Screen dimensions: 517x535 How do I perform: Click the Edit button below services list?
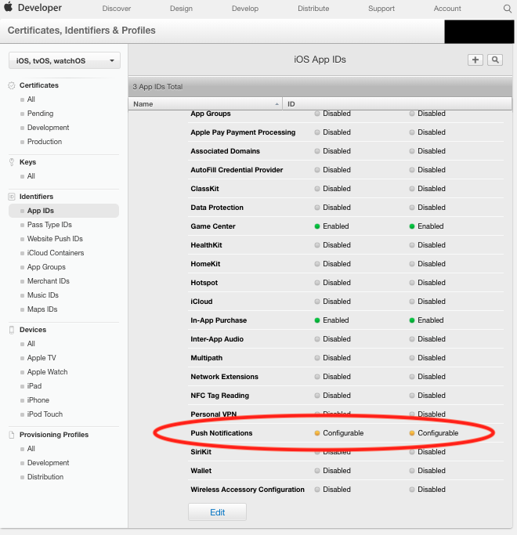[218, 512]
